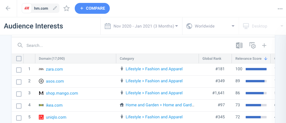Image resolution: width=286 pixels, height=123 pixels.
Task: Sort by Relevance Score arrow
Action: (266, 59)
